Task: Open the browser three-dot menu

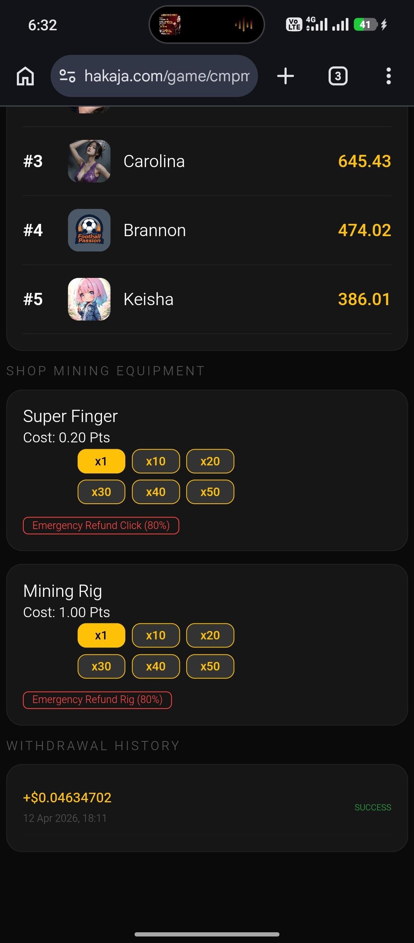Action: [388, 76]
